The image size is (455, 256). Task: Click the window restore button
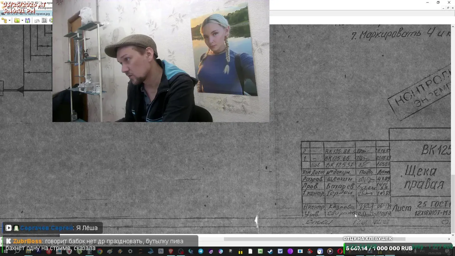[x=438, y=2]
